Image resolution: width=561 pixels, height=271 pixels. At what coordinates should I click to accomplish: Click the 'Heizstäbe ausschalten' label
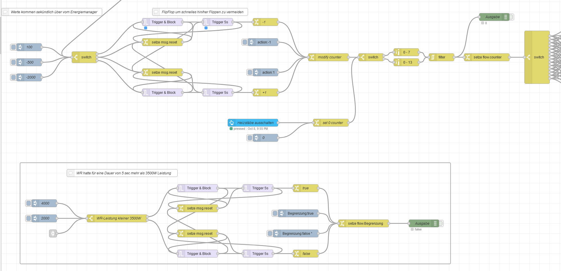pyautogui.click(x=255, y=123)
